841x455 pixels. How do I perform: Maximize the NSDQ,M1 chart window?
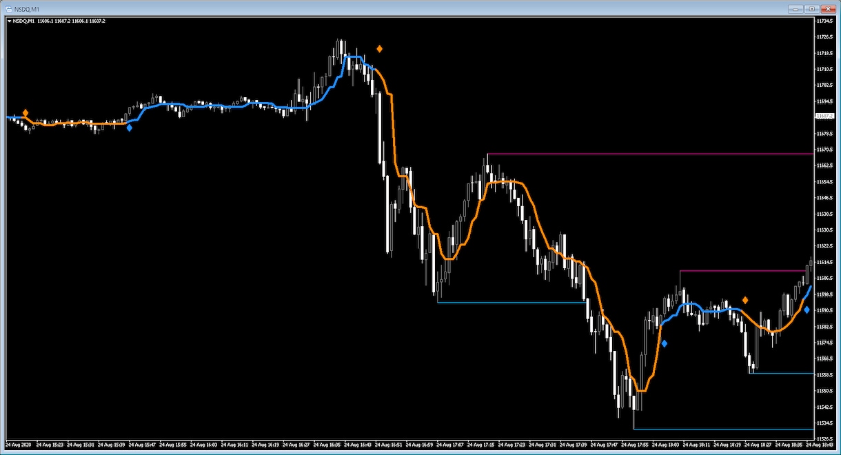pyautogui.click(x=811, y=9)
